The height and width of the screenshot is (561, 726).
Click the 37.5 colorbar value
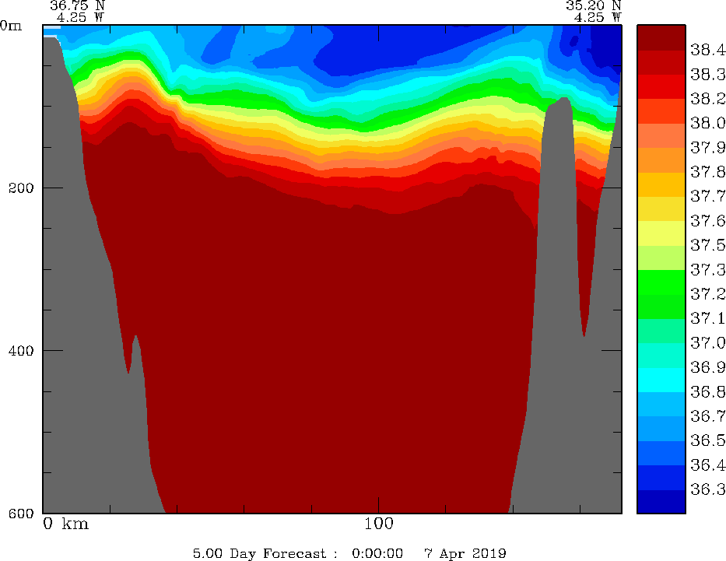[707, 245]
